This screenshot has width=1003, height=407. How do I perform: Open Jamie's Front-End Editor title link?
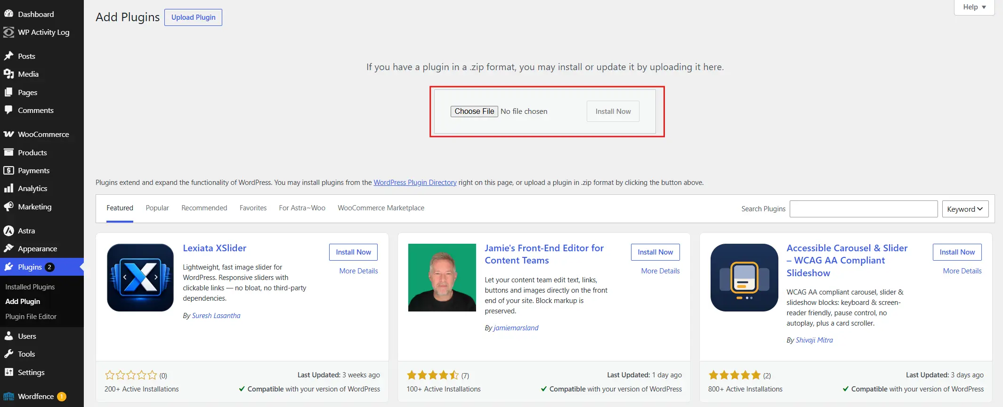click(544, 254)
